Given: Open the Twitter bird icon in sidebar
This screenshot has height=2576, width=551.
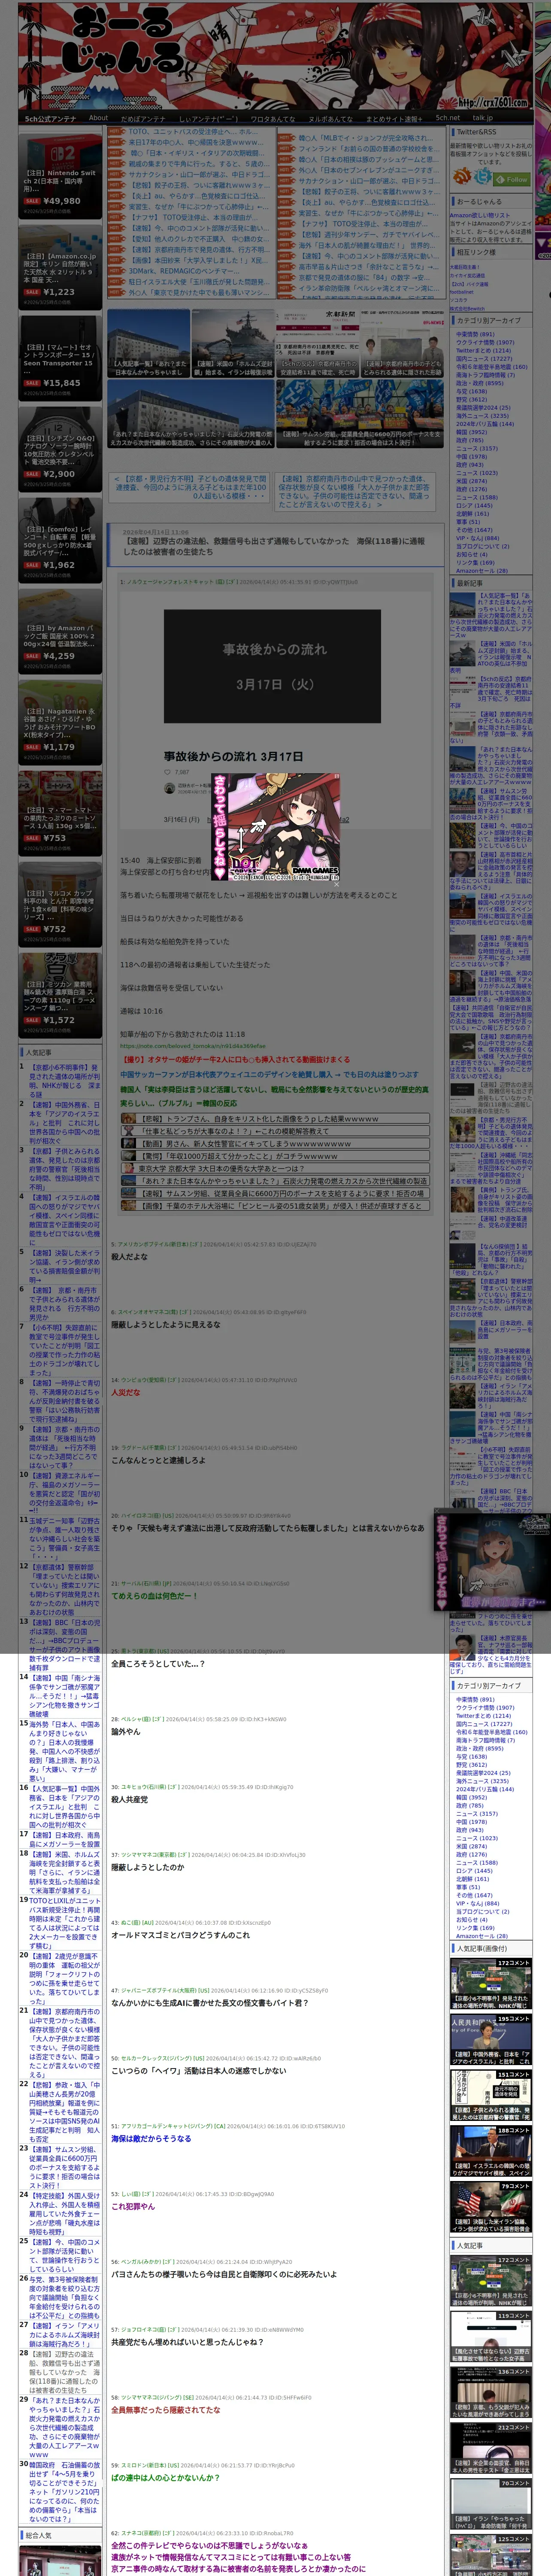Looking at the screenshot, I should [484, 177].
